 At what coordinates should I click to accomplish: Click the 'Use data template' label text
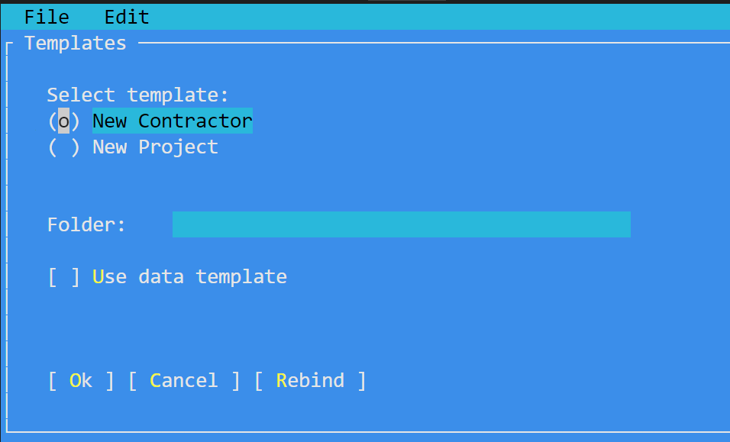(x=189, y=277)
